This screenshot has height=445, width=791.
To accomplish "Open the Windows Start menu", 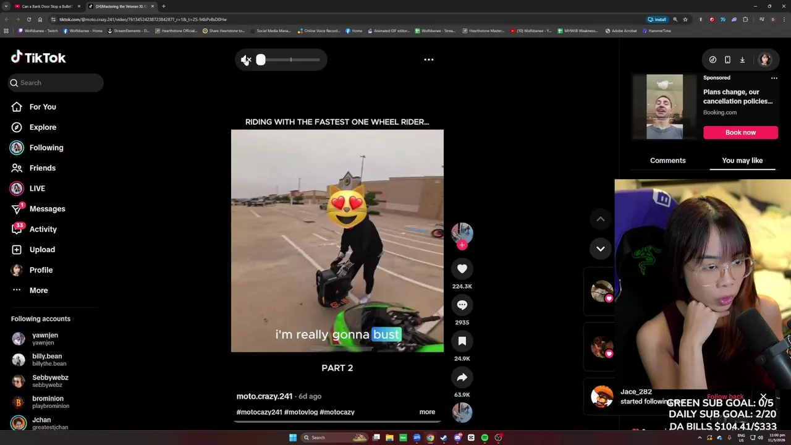I will pyautogui.click(x=292, y=438).
